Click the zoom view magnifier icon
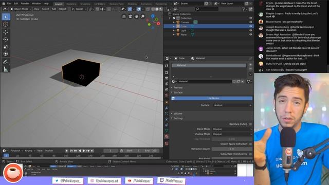The image size is (329, 185). coord(143,16)
